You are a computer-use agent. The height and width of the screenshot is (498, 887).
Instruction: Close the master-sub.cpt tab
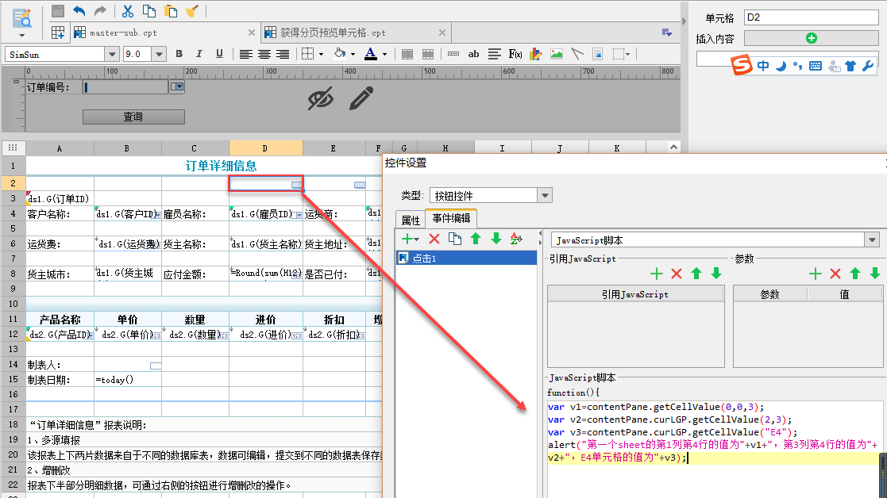point(252,33)
